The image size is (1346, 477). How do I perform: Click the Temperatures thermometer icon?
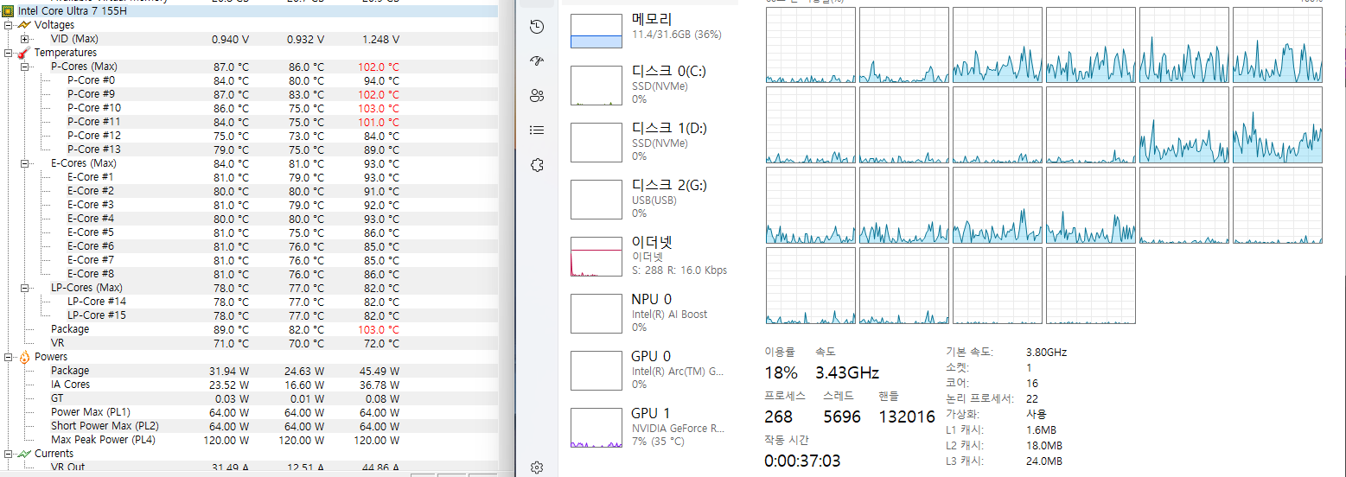pos(23,53)
